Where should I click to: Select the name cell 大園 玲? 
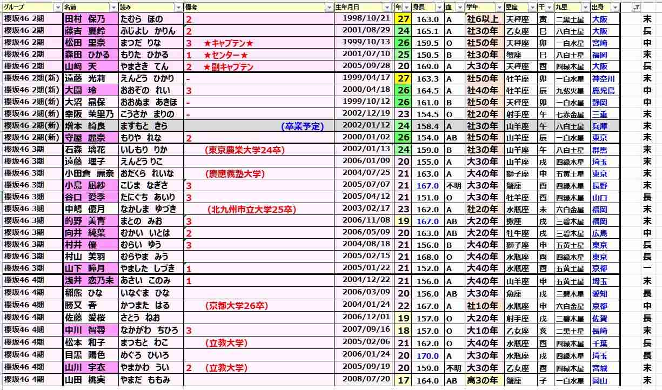(x=90, y=91)
